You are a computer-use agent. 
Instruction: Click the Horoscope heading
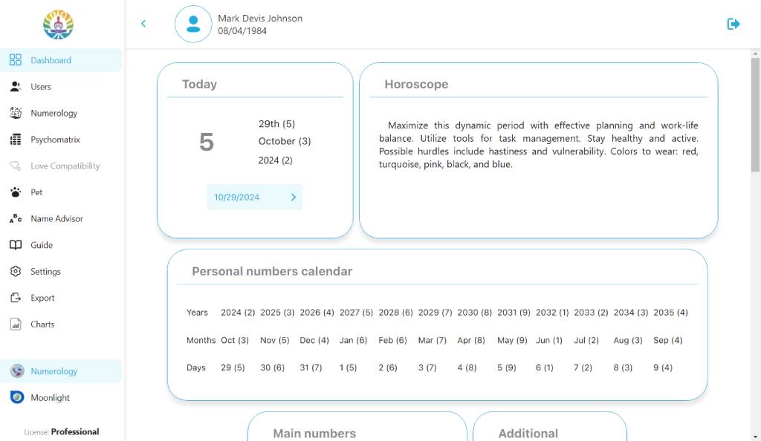(416, 84)
